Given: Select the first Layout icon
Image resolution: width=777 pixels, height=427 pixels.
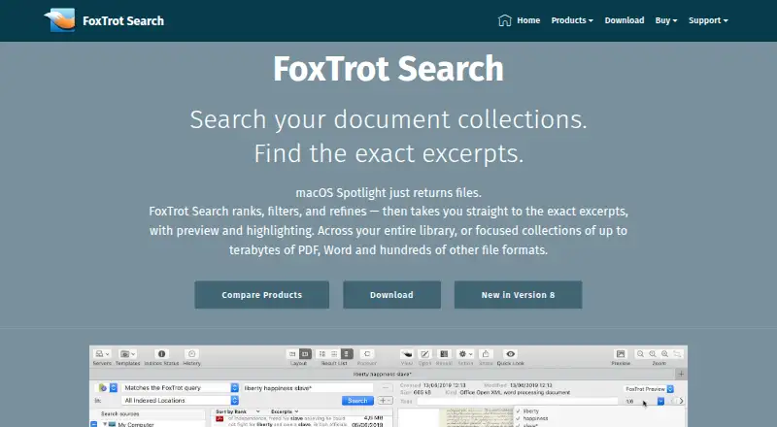Looking at the screenshot, I should pos(292,353).
